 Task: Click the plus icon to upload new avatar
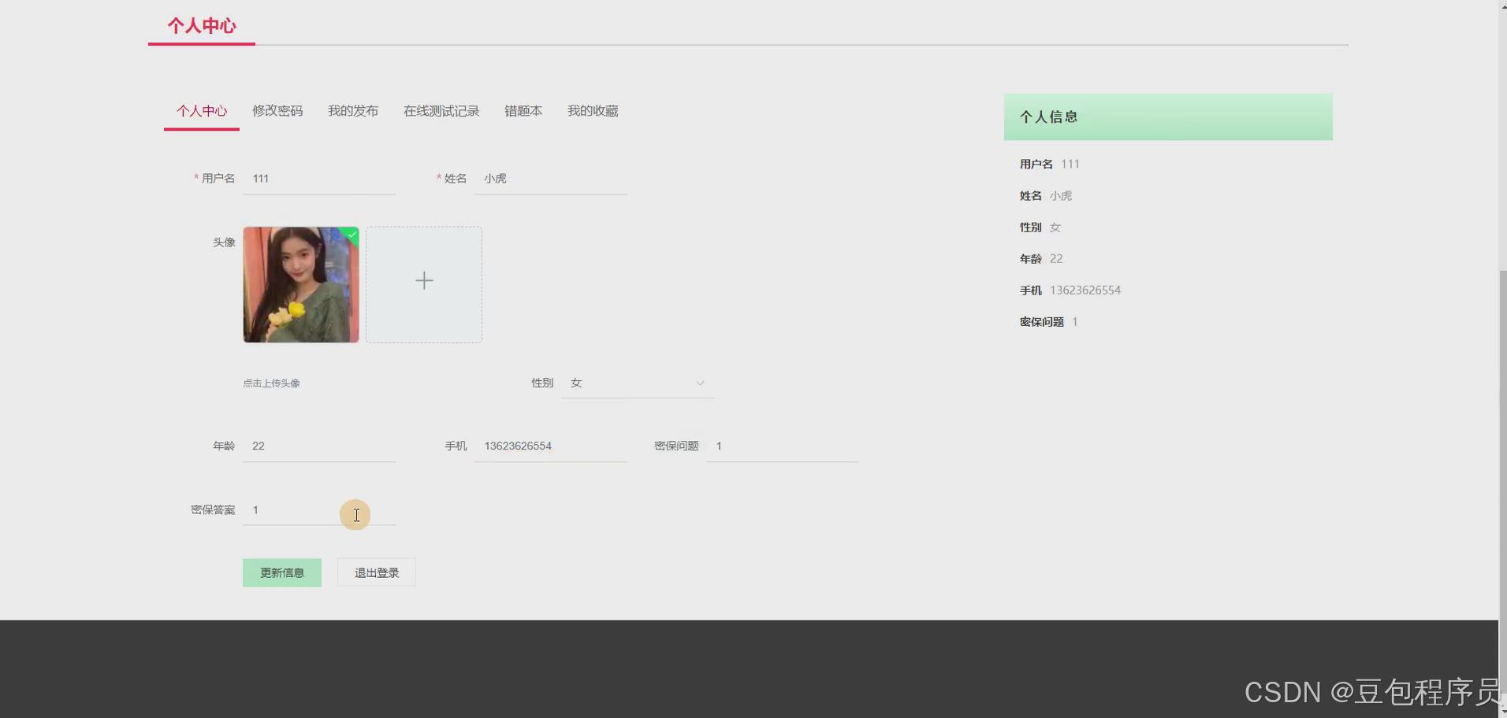(x=424, y=280)
